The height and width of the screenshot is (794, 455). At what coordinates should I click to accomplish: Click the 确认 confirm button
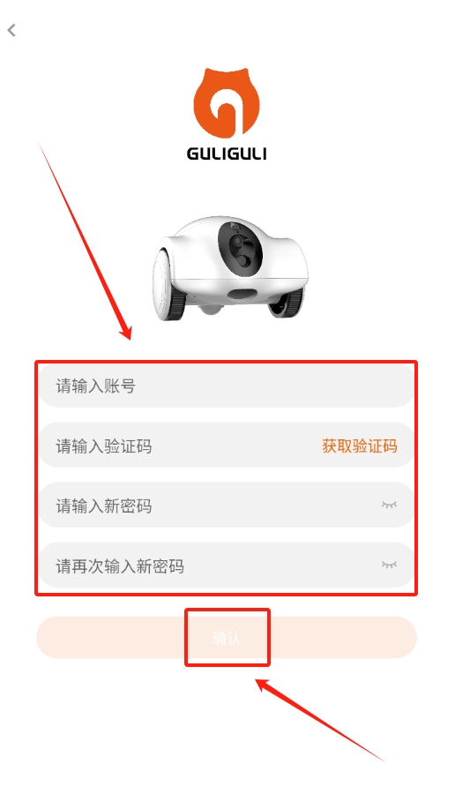(227, 638)
